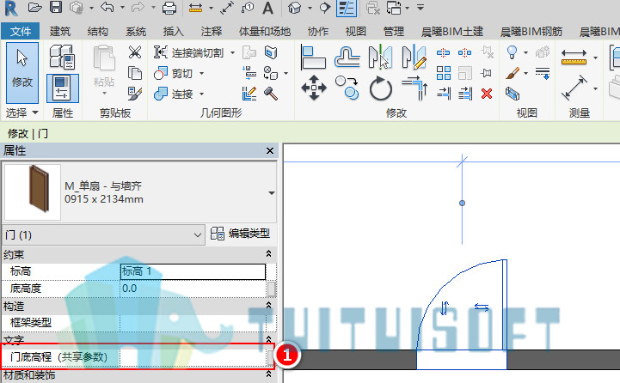Activate the Text tool (A icon)
Viewport: 620px width, 383px height.
(268, 8)
